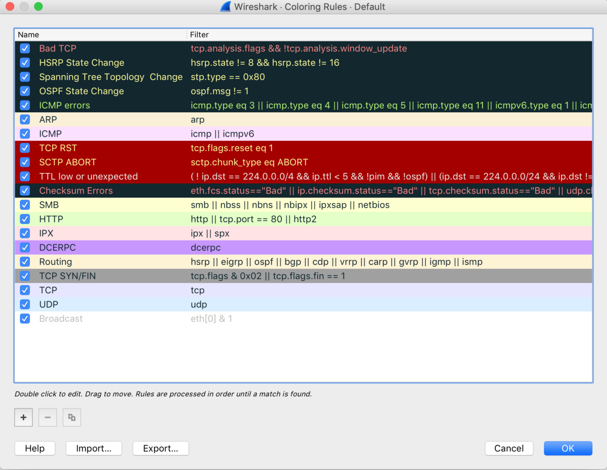Viewport: 607px width, 470px height.
Task: Confirm changes with the OK button
Action: click(568, 448)
